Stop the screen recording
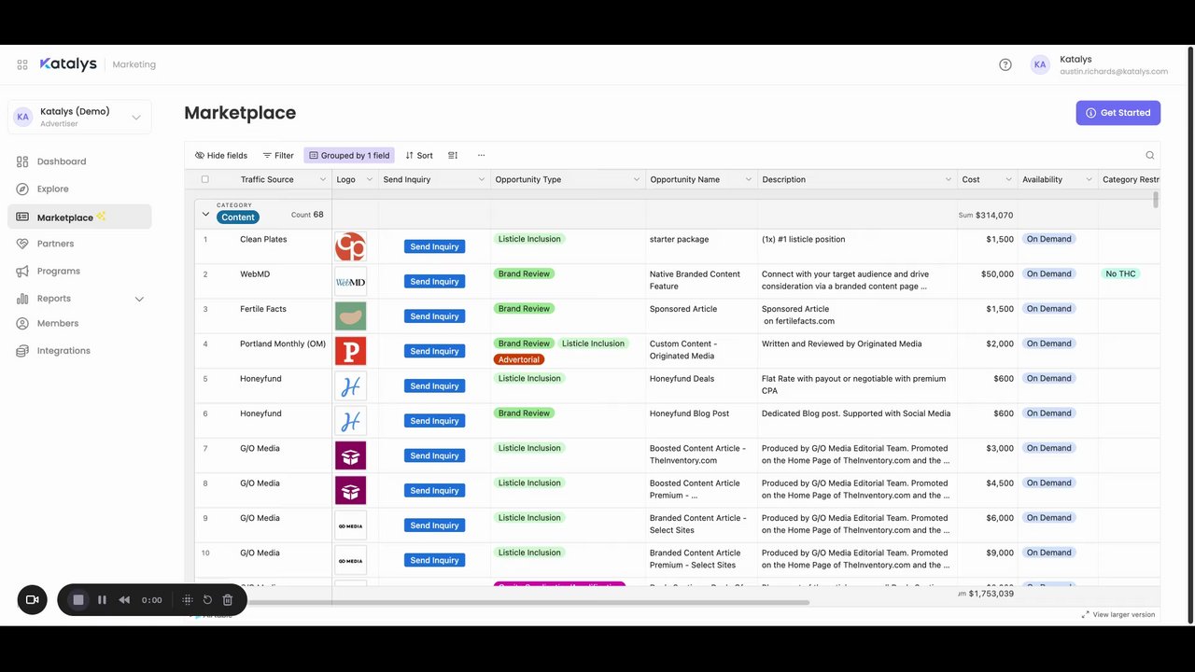Image resolution: width=1195 pixels, height=672 pixels. pyautogui.click(x=78, y=600)
